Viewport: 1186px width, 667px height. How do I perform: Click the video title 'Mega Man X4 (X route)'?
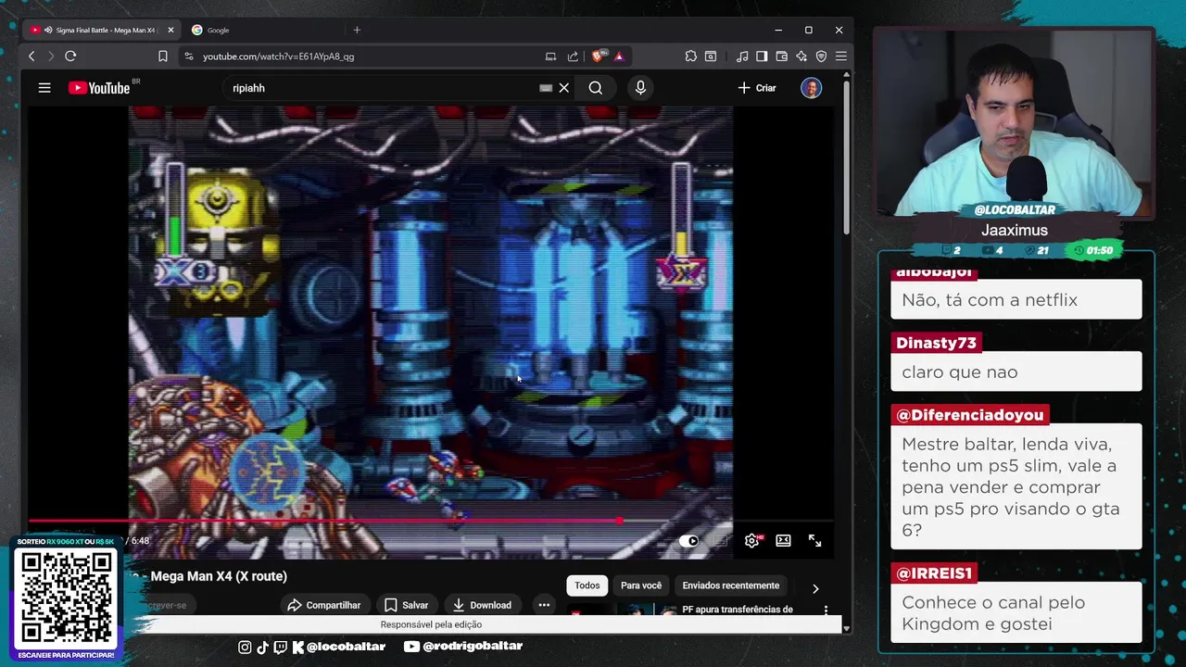(219, 576)
